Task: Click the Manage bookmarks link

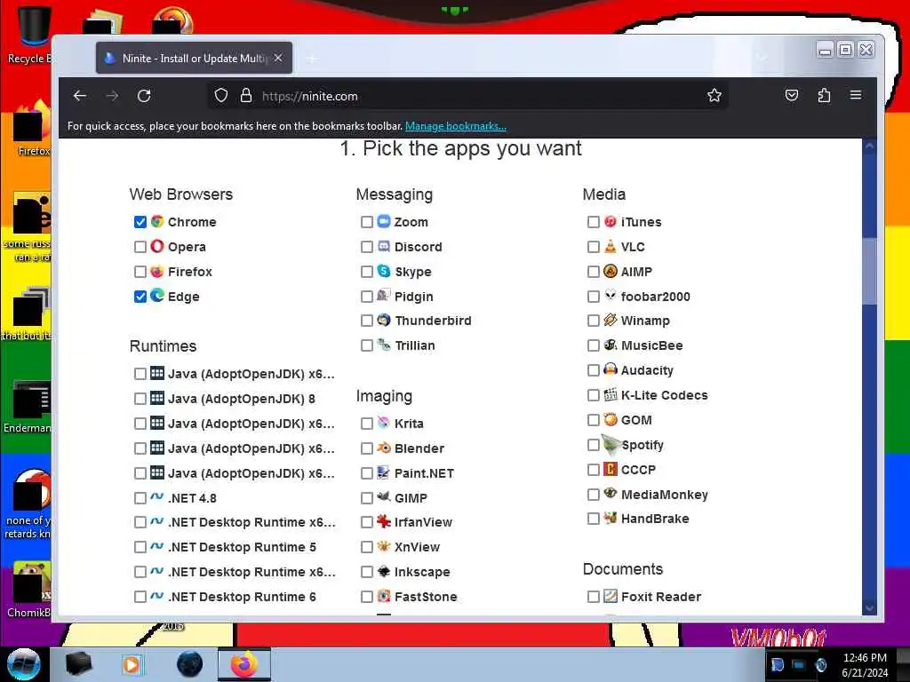Action: tap(456, 126)
